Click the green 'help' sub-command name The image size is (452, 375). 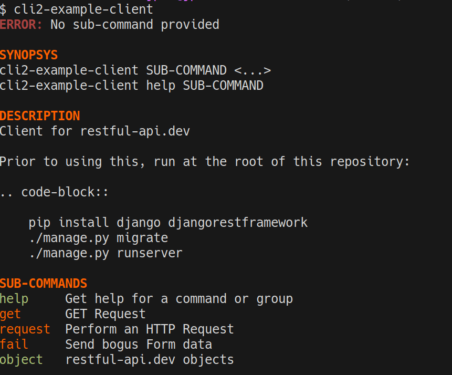14,299
